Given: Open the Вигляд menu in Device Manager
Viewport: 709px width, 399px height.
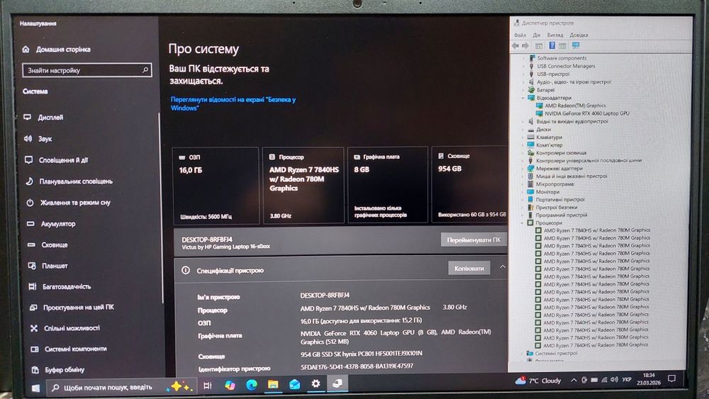Looking at the screenshot, I should pos(555,35).
